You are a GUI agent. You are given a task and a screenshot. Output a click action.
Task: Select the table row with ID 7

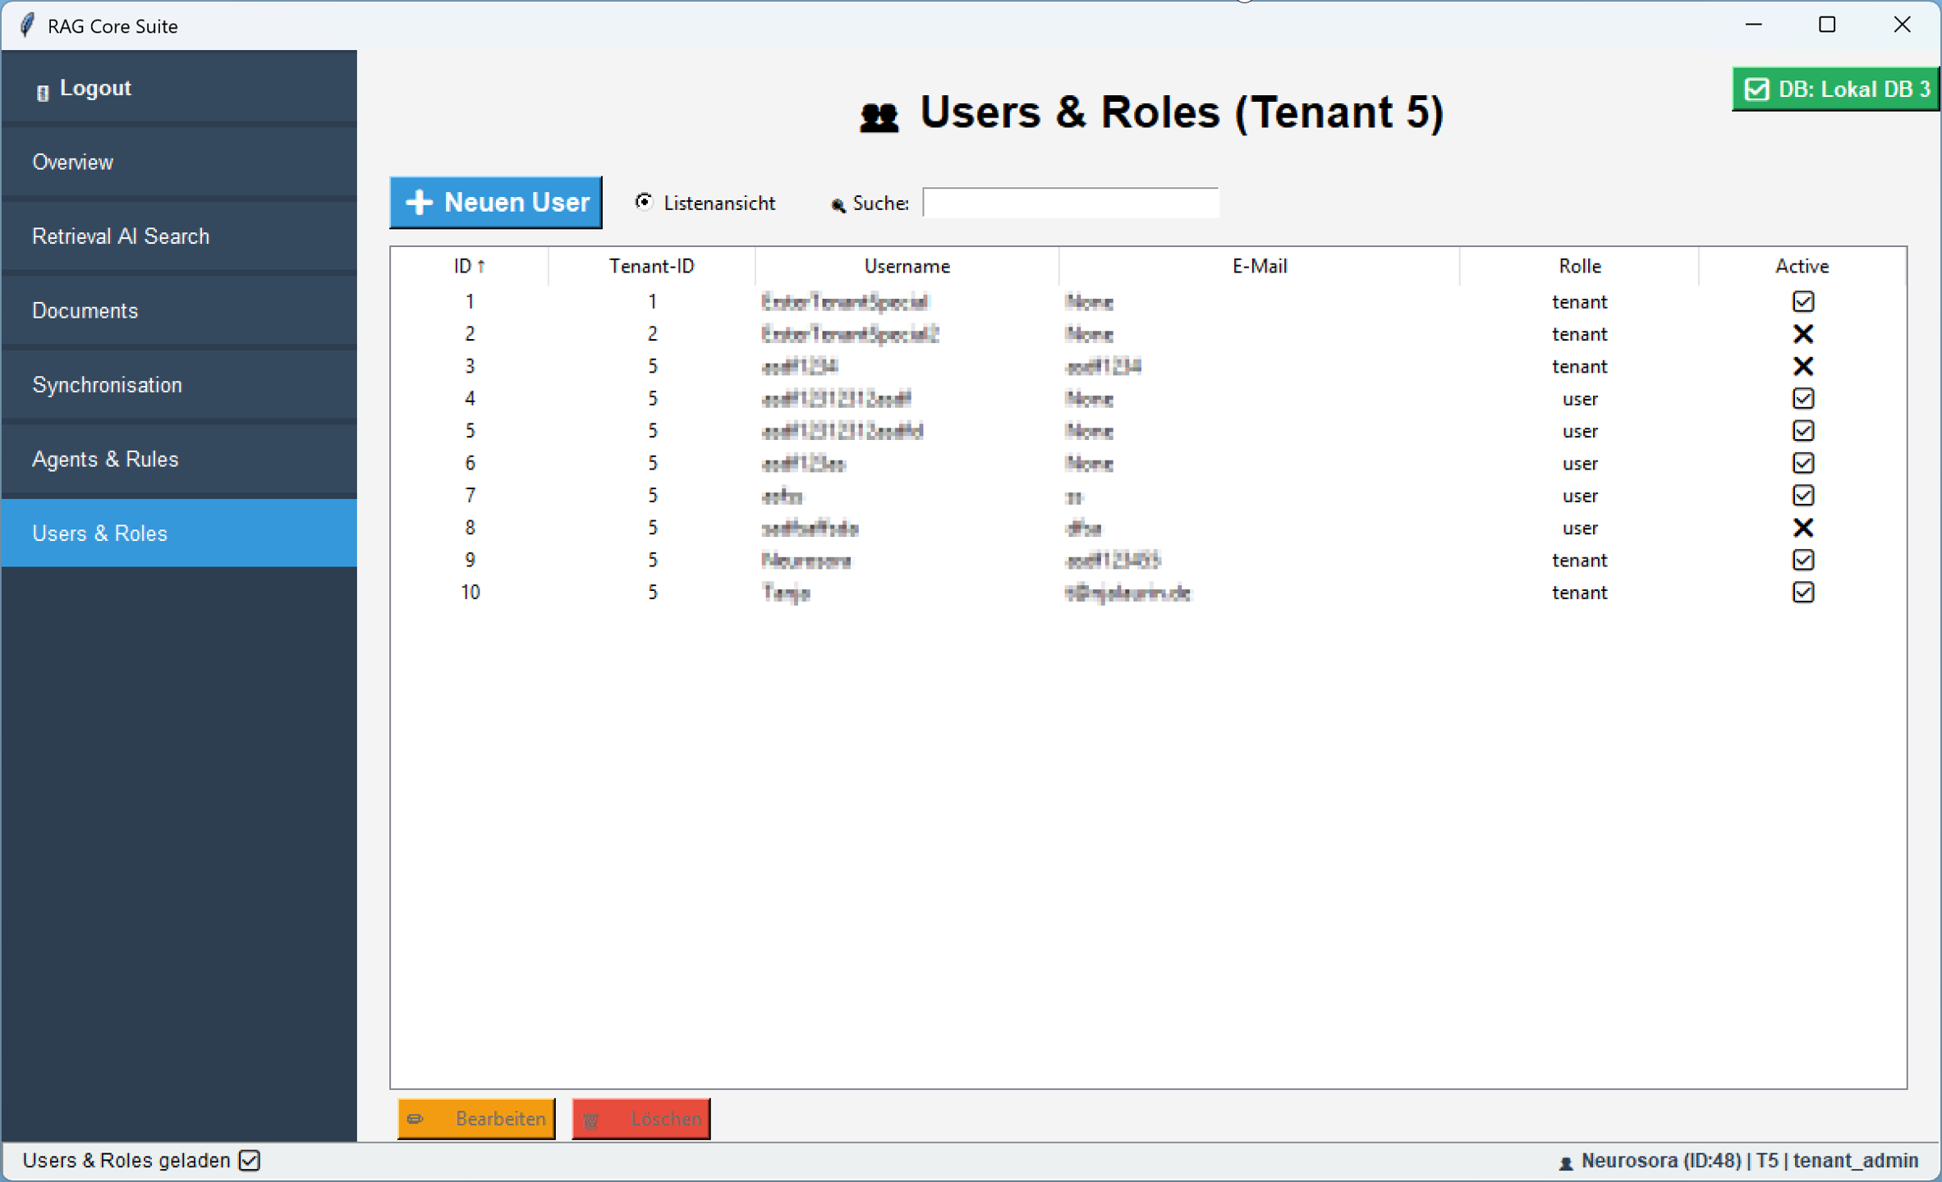[903, 496]
